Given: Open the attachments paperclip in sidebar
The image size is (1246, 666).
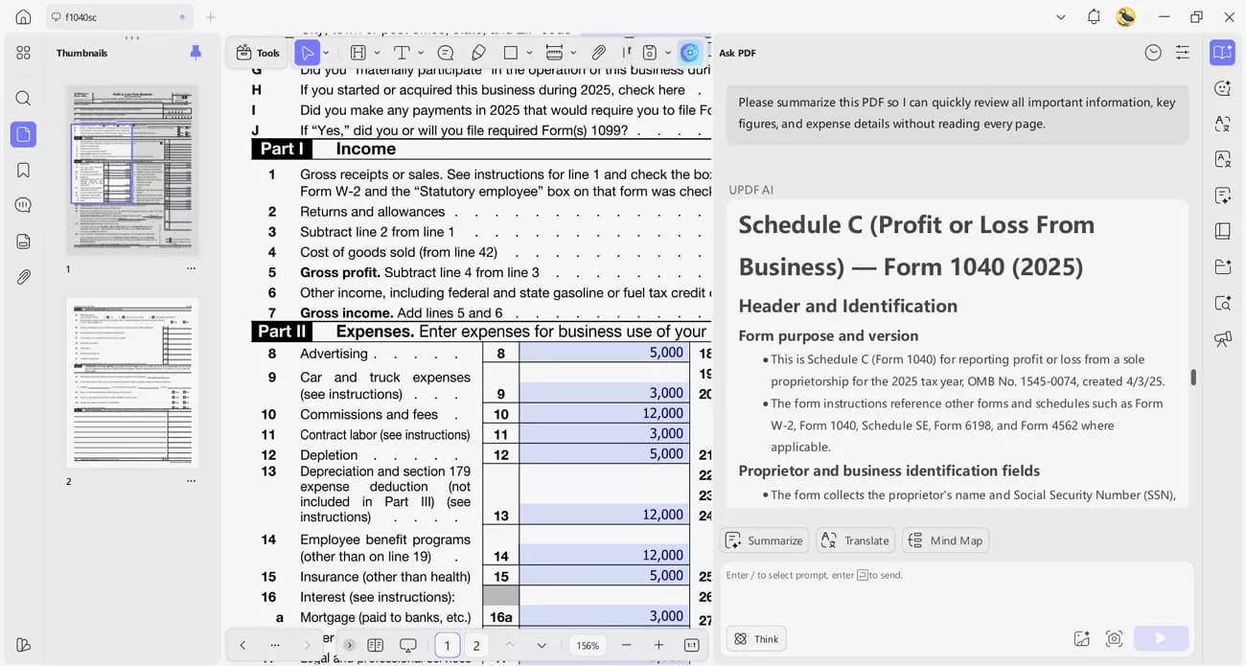Looking at the screenshot, I should (23, 277).
